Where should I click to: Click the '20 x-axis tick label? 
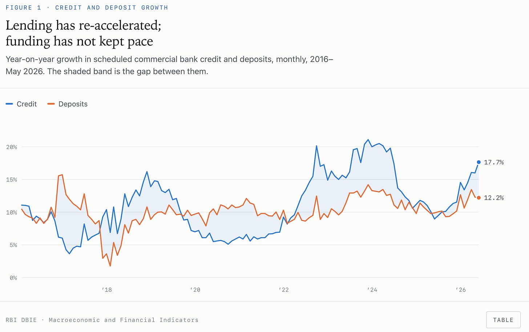pos(195,290)
